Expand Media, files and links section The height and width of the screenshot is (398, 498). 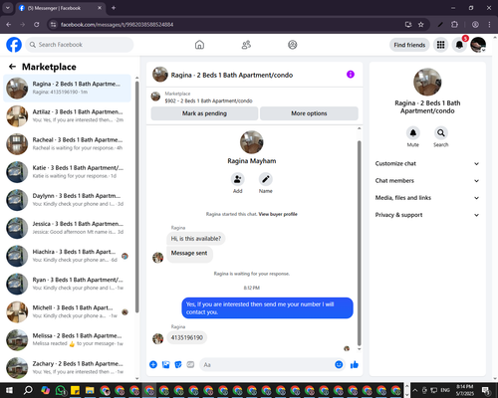[x=427, y=198]
